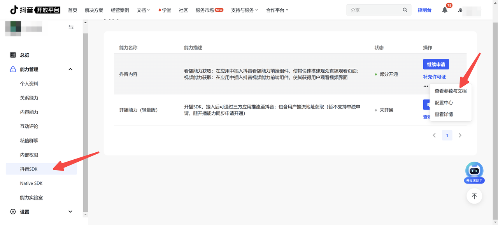Go to the next page arrow
Viewport: 498px width, 225px height.
pos(460,136)
